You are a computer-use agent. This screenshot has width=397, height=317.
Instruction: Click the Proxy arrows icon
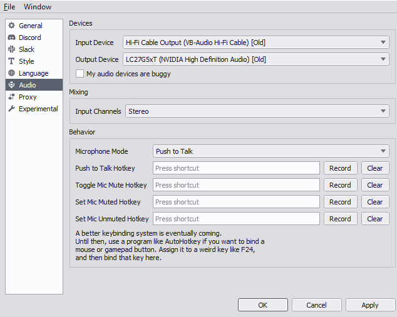point(12,97)
